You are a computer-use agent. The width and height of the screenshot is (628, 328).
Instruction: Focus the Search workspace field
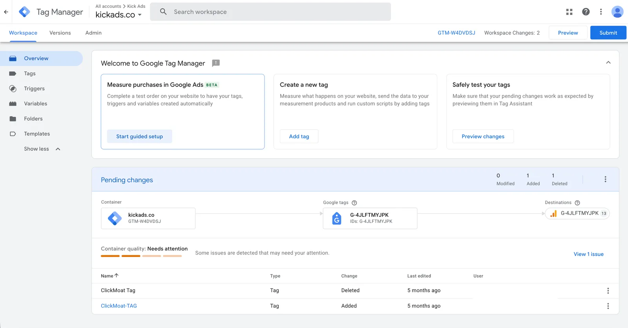pyautogui.click(x=270, y=12)
